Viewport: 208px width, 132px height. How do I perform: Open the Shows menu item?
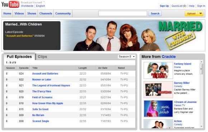click(32, 13)
